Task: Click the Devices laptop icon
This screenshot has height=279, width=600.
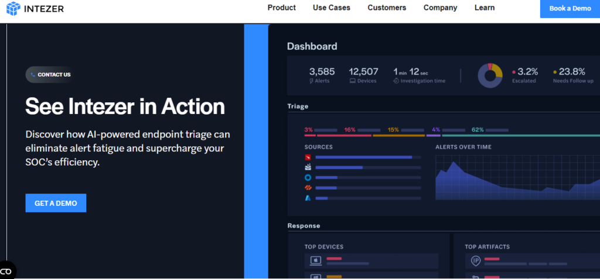Action: pyautogui.click(x=352, y=81)
